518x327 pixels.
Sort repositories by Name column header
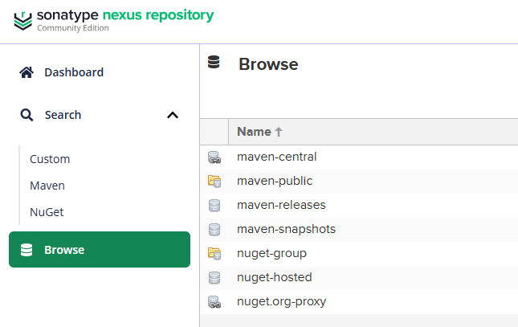254,132
